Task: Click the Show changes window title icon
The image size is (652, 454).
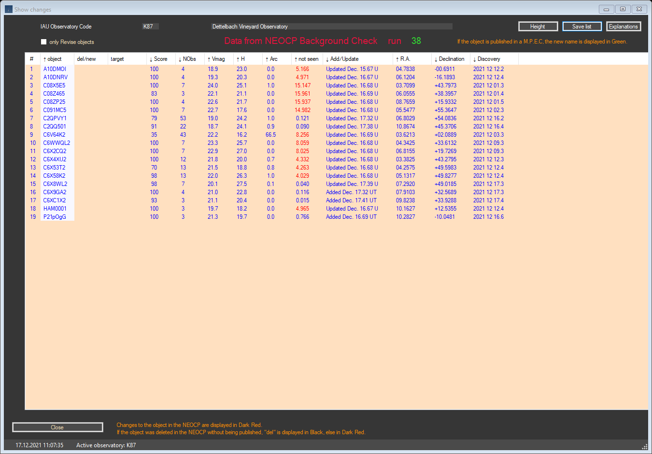Action: point(9,9)
